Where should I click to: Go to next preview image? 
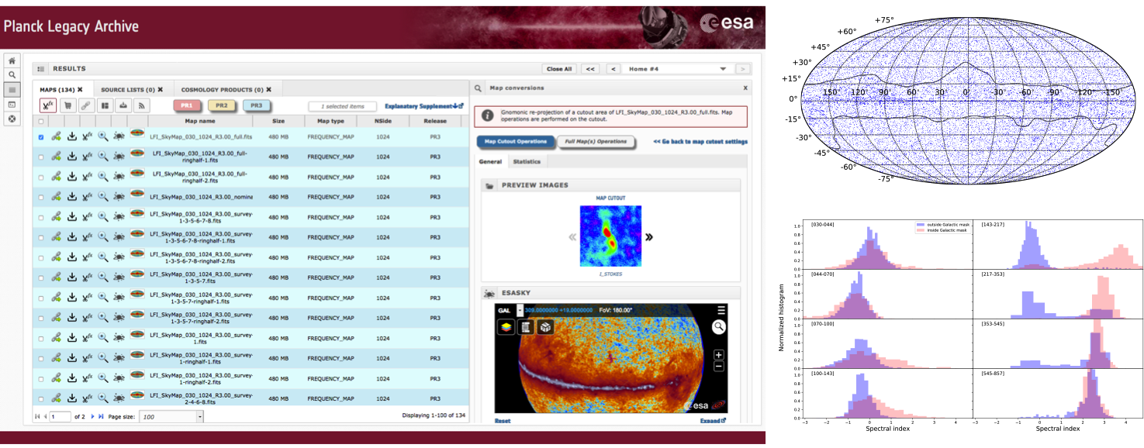coord(649,237)
